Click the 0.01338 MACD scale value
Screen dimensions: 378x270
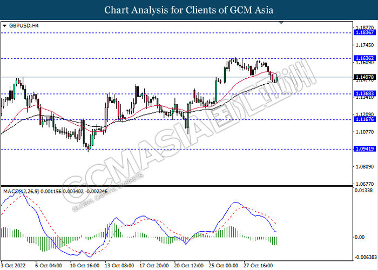[x=363, y=191]
